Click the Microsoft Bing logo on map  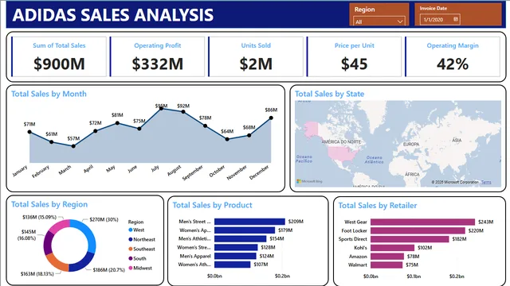coord(309,181)
